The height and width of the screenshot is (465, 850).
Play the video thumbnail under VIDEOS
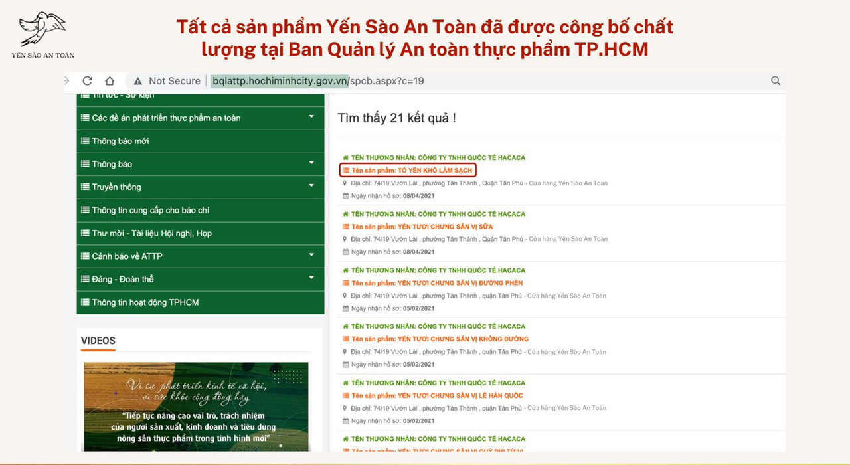pos(196,407)
